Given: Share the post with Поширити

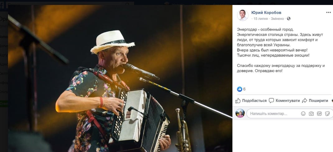Looking at the screenshot, I should click(x=315, y=101).
